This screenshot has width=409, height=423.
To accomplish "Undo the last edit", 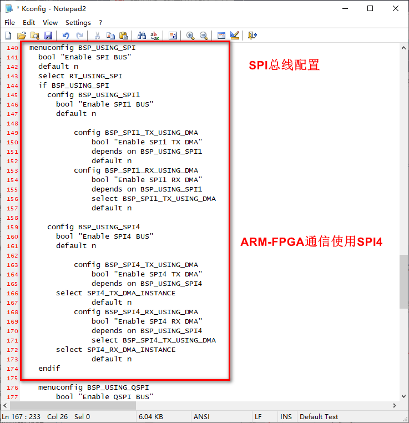I will pyautogui.click(x=65, y=36).
